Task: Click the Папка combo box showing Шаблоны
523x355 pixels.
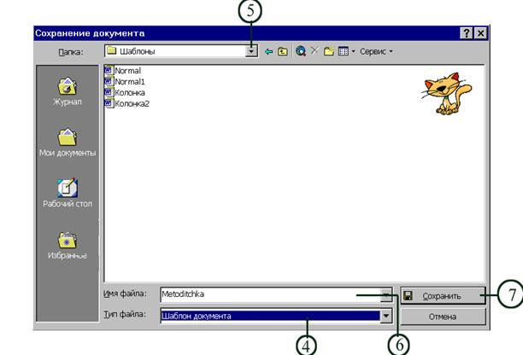Action: coord(181,51)
